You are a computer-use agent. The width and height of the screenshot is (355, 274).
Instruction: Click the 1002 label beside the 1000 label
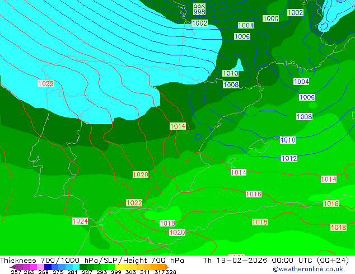(295, 12)
